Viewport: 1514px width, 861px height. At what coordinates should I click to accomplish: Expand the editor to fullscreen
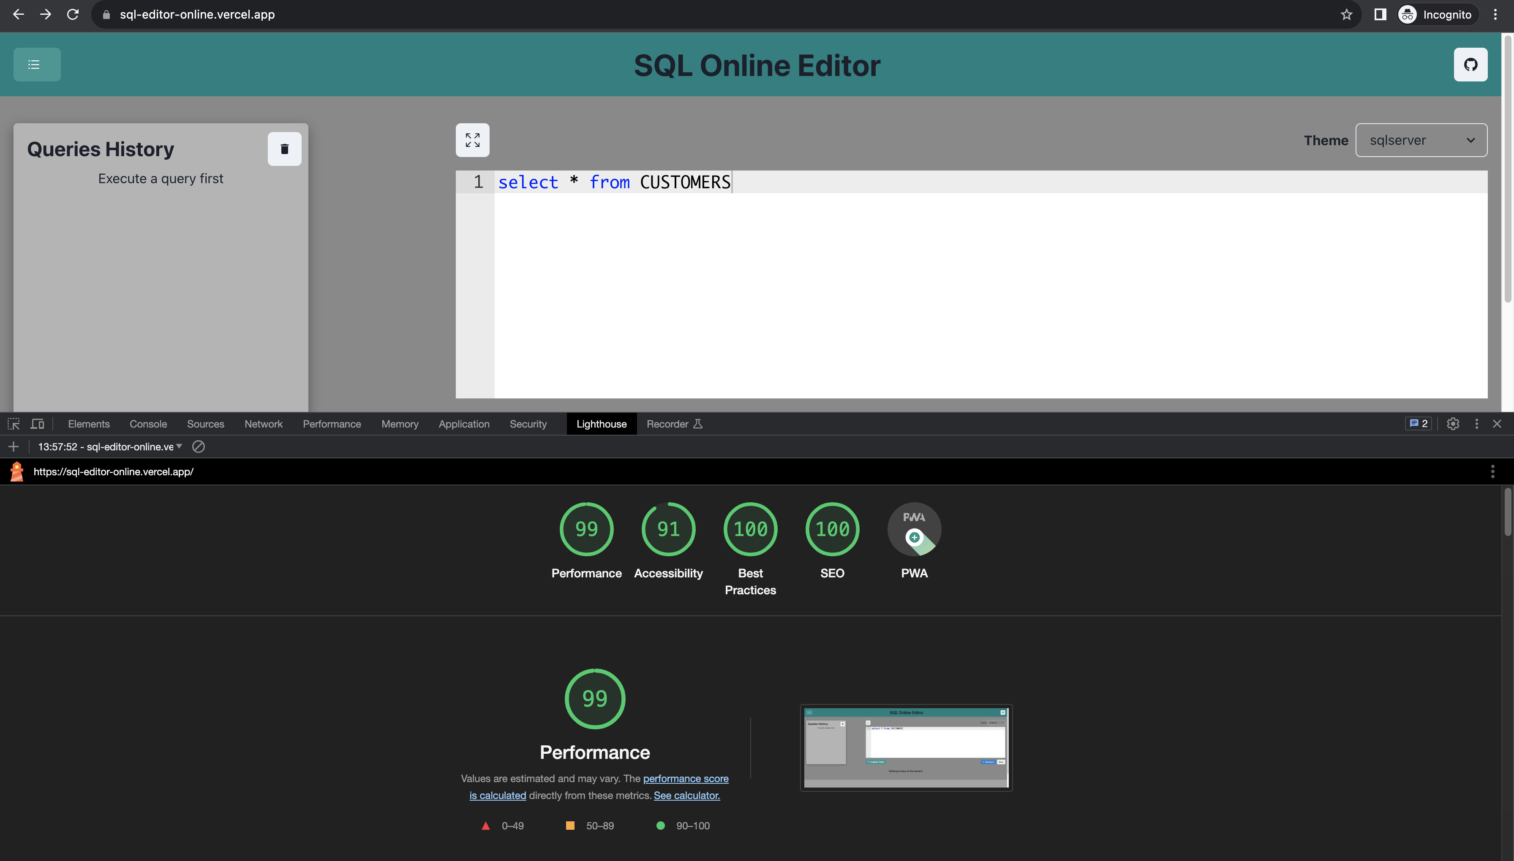472,140
